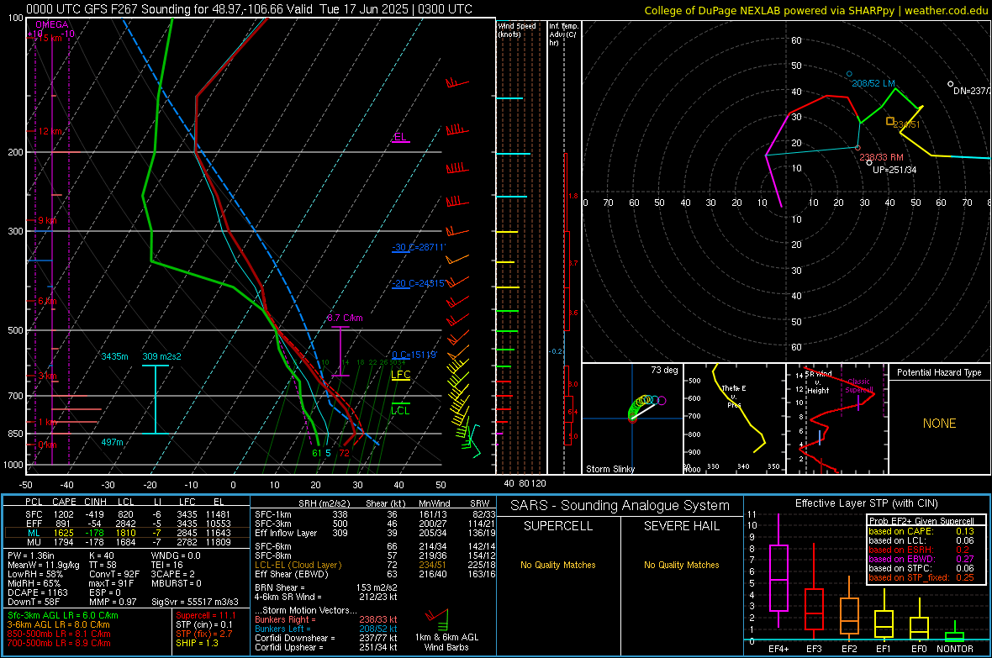
Task: Click the Classic Supercell magenta label
Action: 858,386
